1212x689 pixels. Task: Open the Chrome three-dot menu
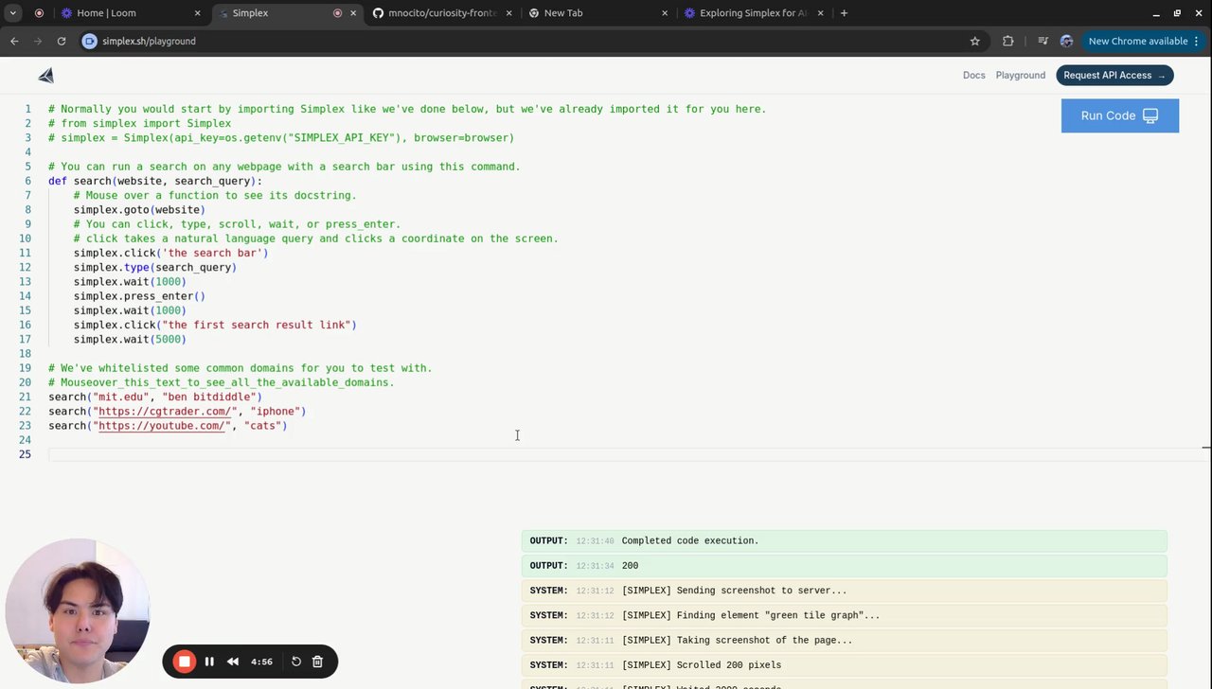[1197, 41]
